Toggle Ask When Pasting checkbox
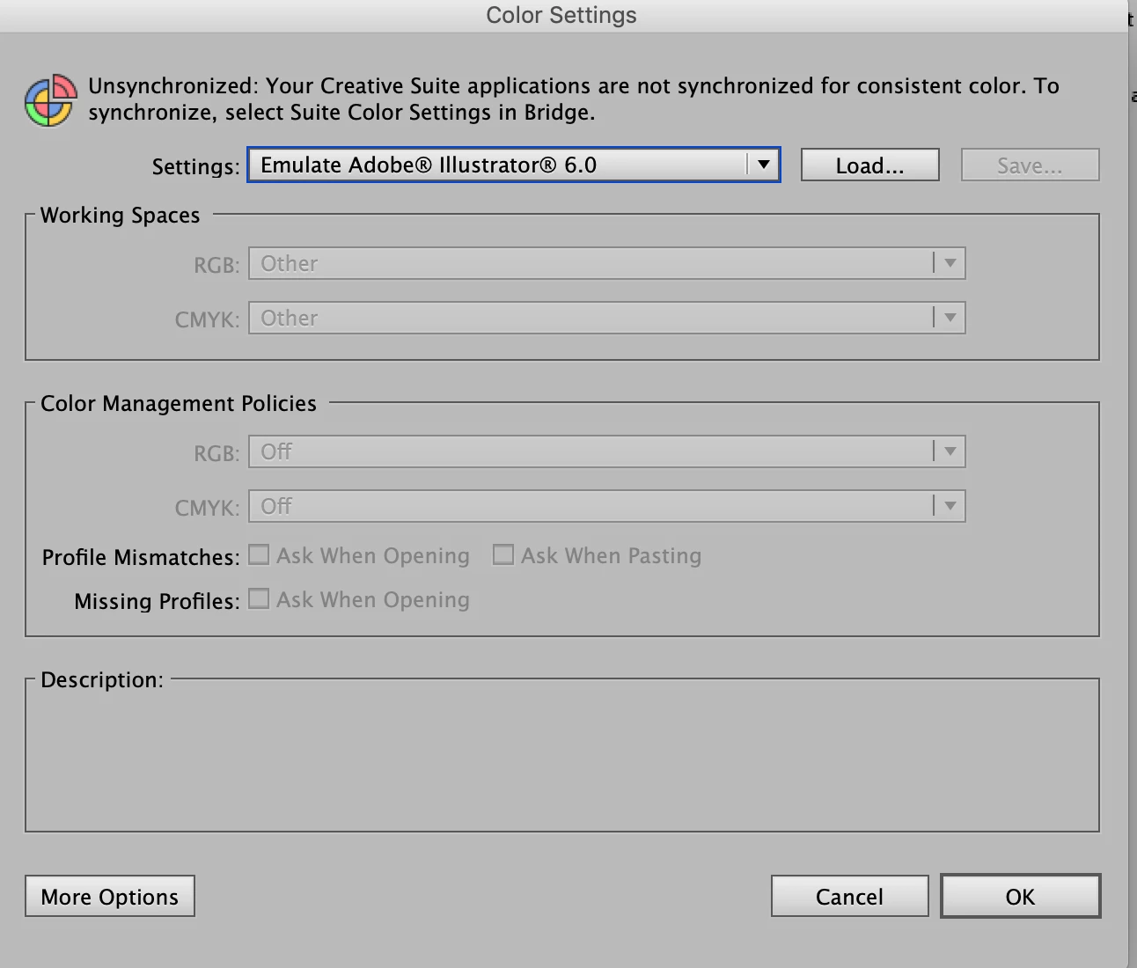The width and height of the screenshot is (1137, 968). (x=503, y=554)
